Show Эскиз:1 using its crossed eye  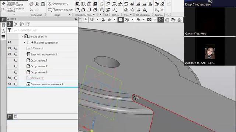pos(10,48)
